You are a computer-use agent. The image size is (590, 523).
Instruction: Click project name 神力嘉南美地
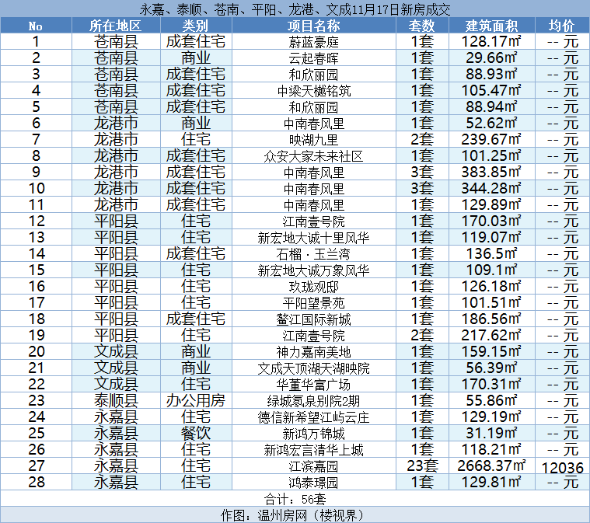[x=313, y=352]
